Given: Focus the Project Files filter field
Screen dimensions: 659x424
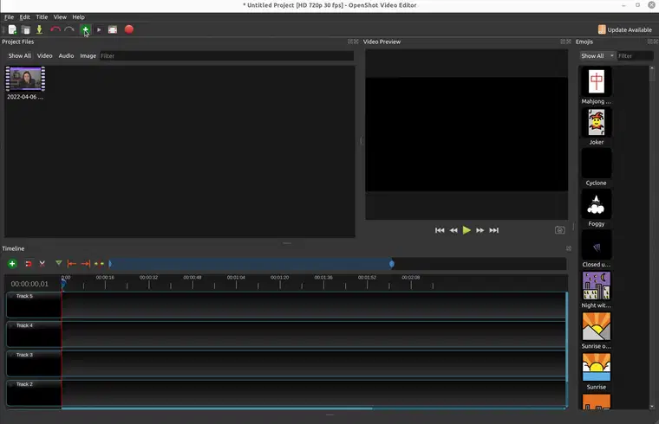Looking at the screenshot, I should point(226,55).
